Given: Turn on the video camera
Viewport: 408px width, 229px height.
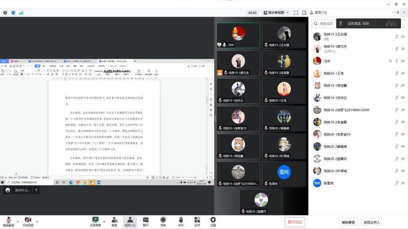Looking at the screenshot, I should pos(28,220).
